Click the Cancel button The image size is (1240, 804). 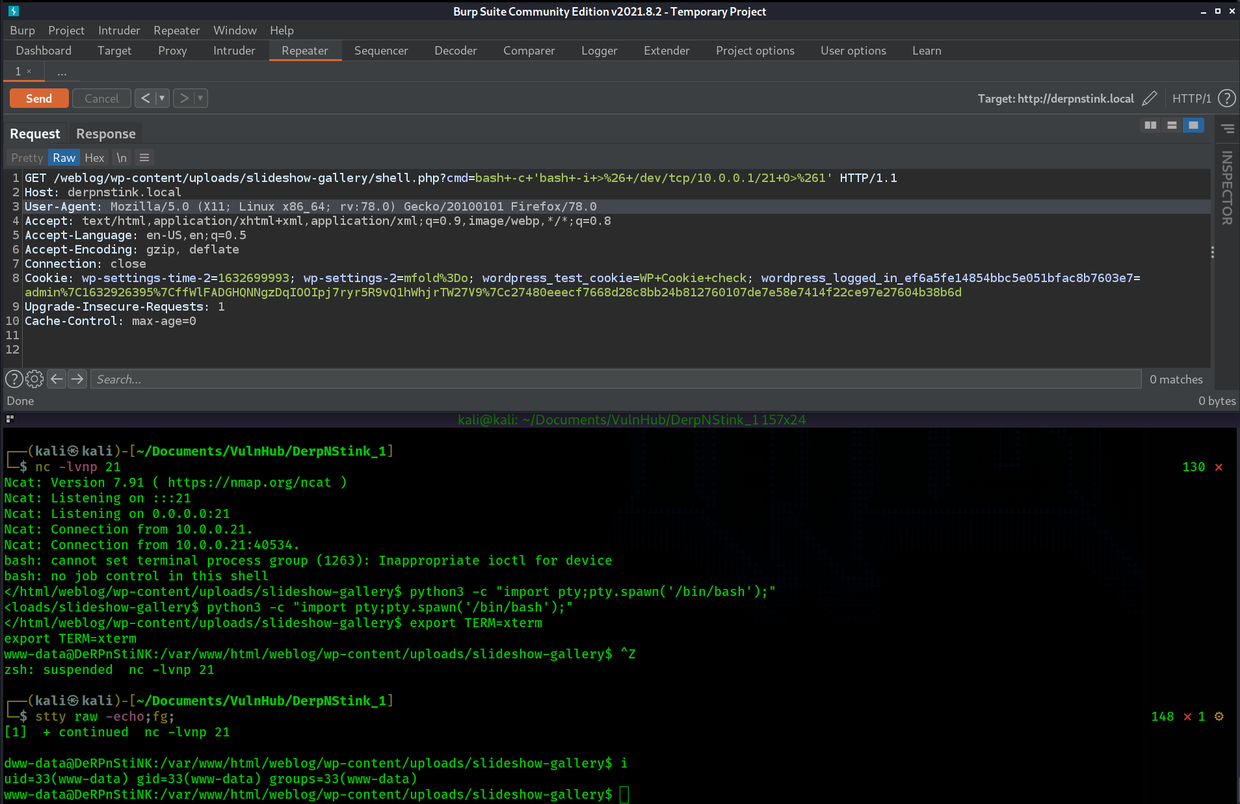(101, 98)
